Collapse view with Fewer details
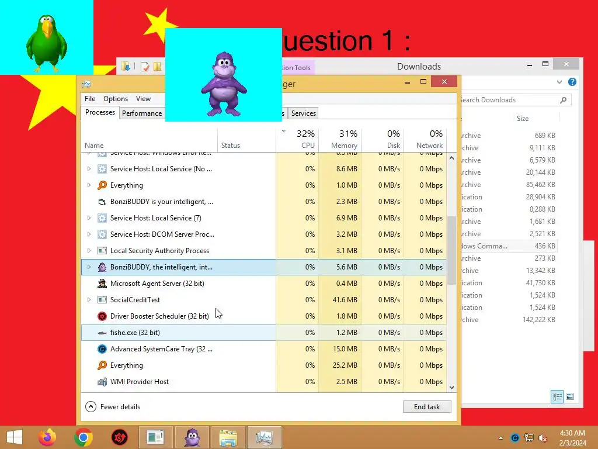 tap(113, 407)
